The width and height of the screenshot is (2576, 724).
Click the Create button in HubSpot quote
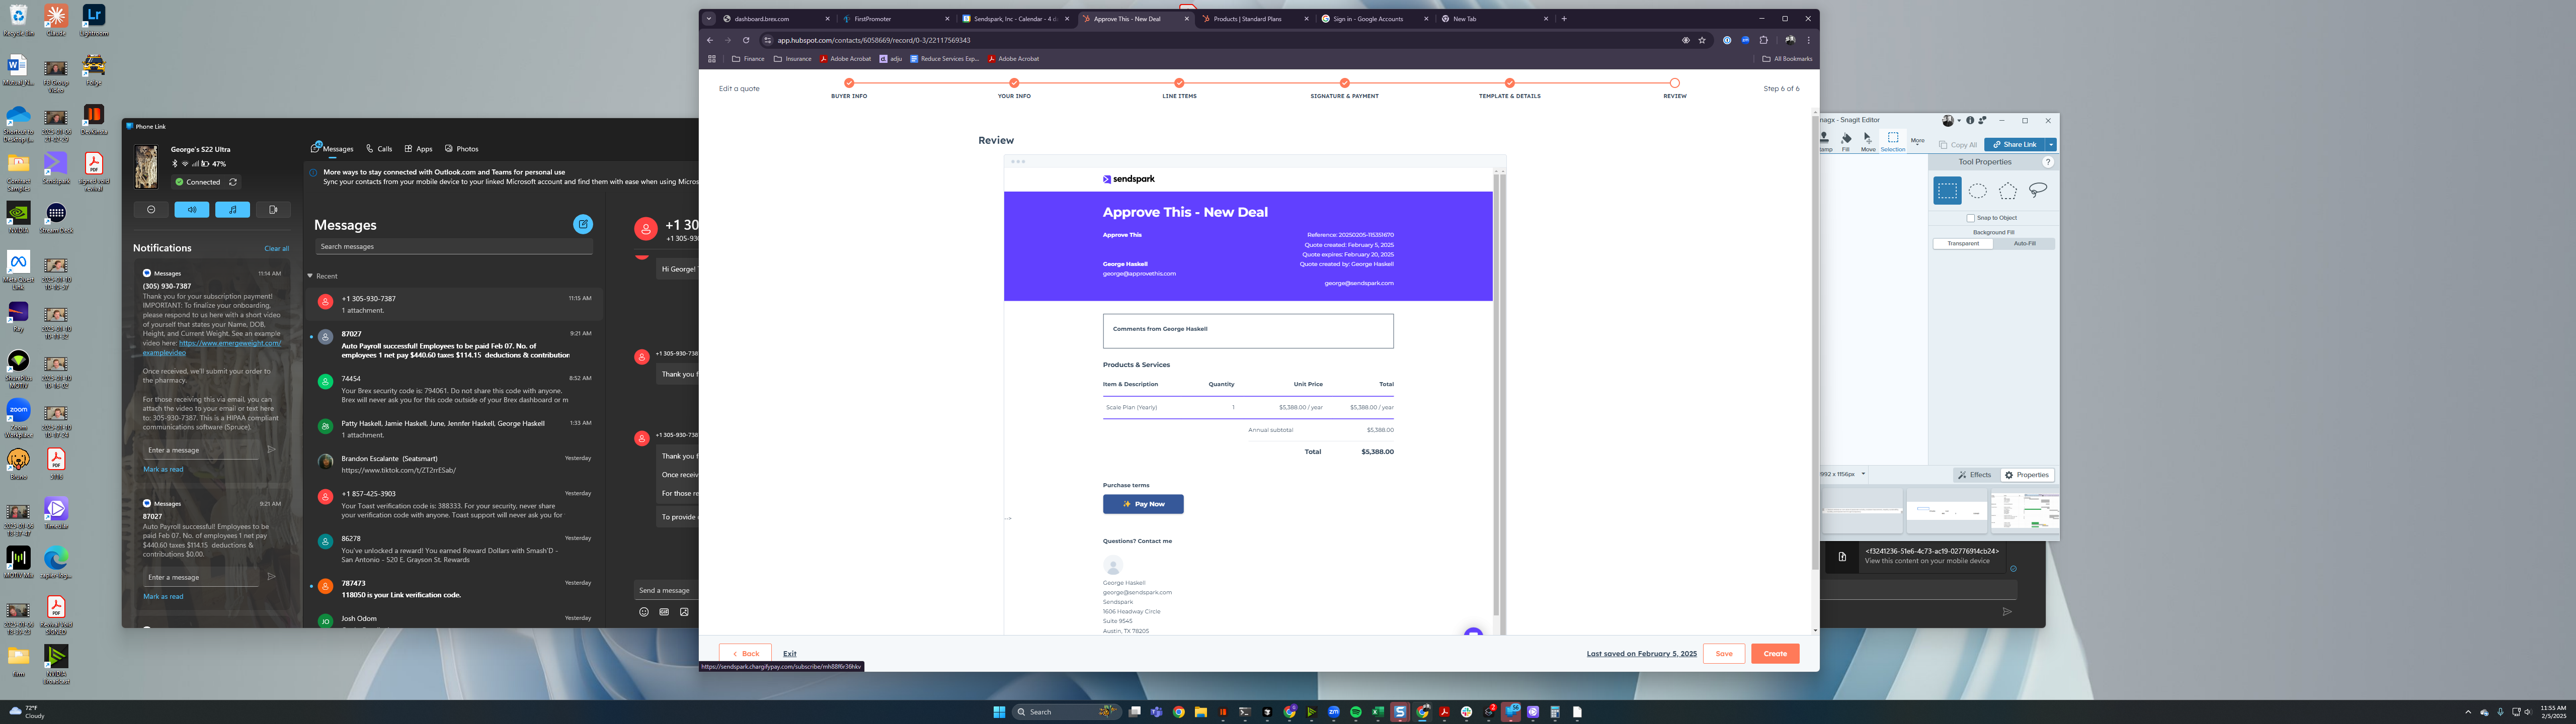1775,654
